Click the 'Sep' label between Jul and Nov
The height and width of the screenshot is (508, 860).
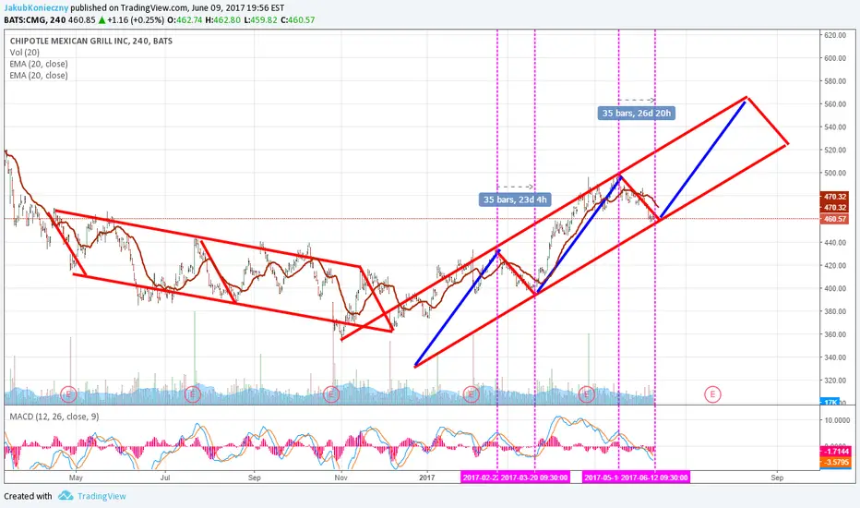pyautogui.click(x=254, y=478)
